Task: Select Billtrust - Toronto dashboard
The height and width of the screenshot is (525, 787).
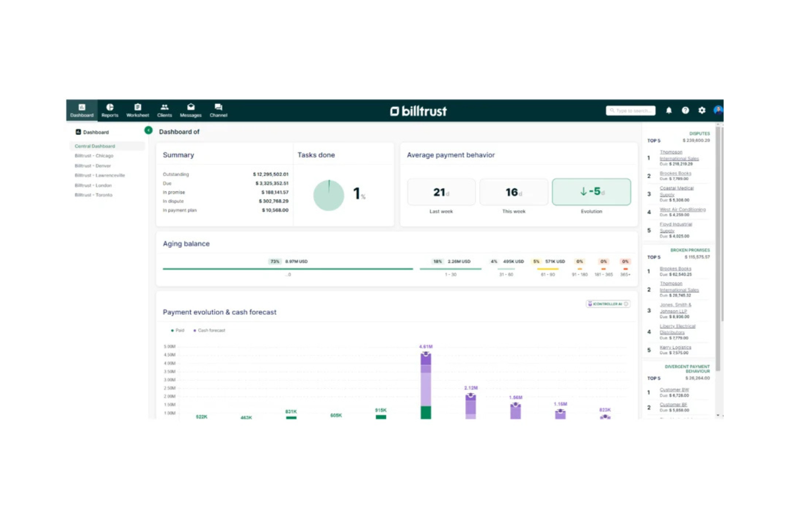Action: (x=94, y=195)
